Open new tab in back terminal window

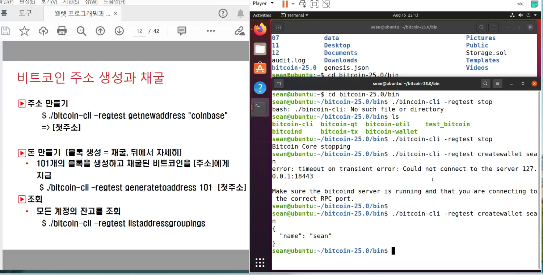pyautogui.click(x=278, y=27)
